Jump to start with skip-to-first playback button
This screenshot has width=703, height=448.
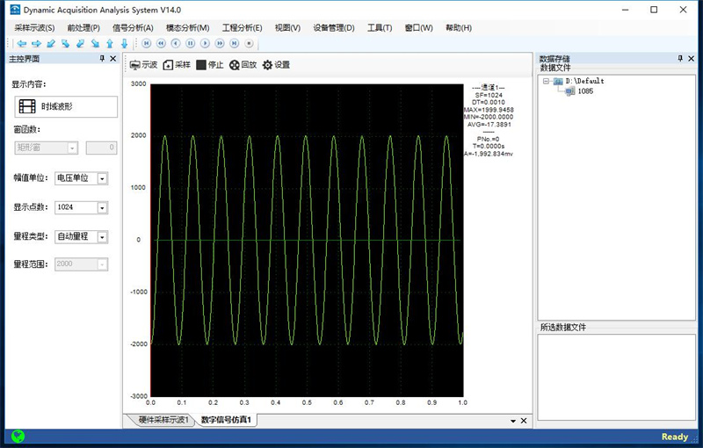tap(147, 43)
